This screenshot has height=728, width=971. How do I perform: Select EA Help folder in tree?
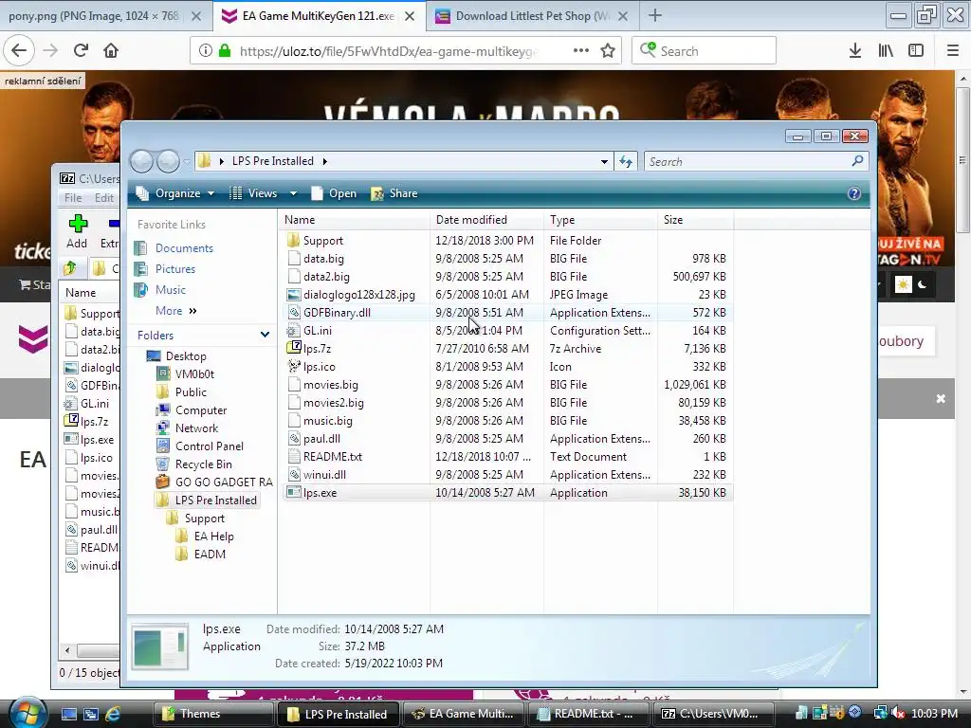213,537
